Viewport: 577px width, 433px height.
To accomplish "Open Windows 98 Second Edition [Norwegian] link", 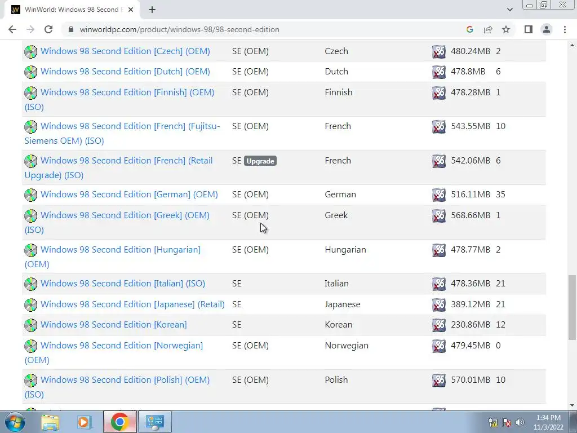I will coord(114,353).
